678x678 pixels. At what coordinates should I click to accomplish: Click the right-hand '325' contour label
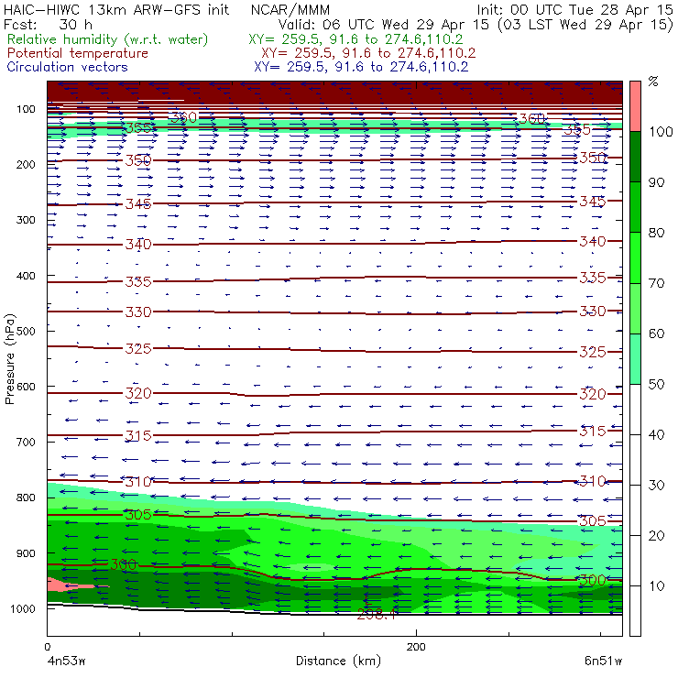593,352
